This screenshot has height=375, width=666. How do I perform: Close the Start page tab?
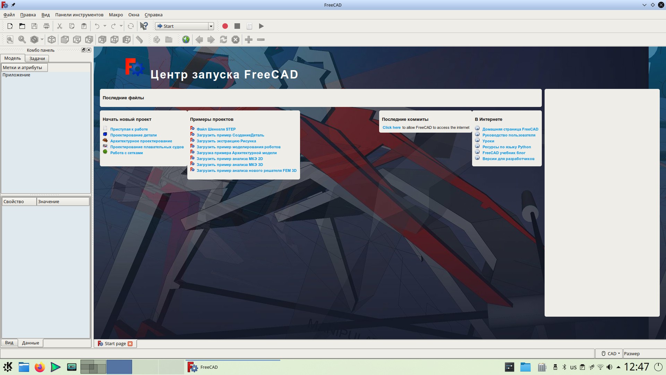pyautogui.click(x=130, y=344)
